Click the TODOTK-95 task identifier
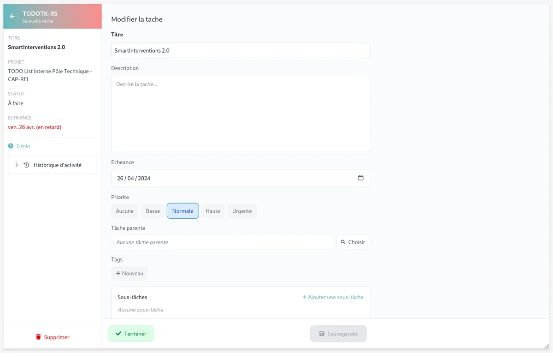The image size is (553, 353). click(x=40, y=14)
